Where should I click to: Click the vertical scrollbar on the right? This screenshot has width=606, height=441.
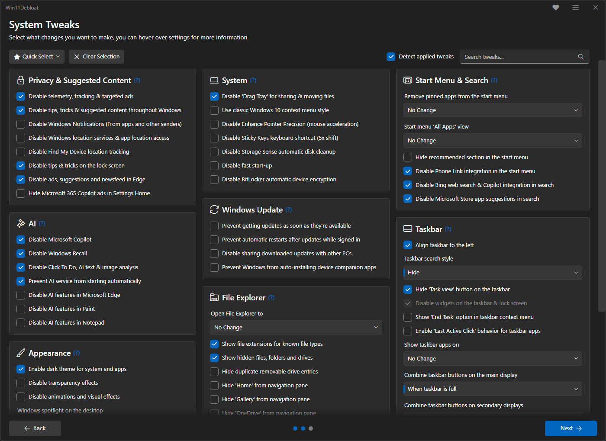[x=602, y=186]
